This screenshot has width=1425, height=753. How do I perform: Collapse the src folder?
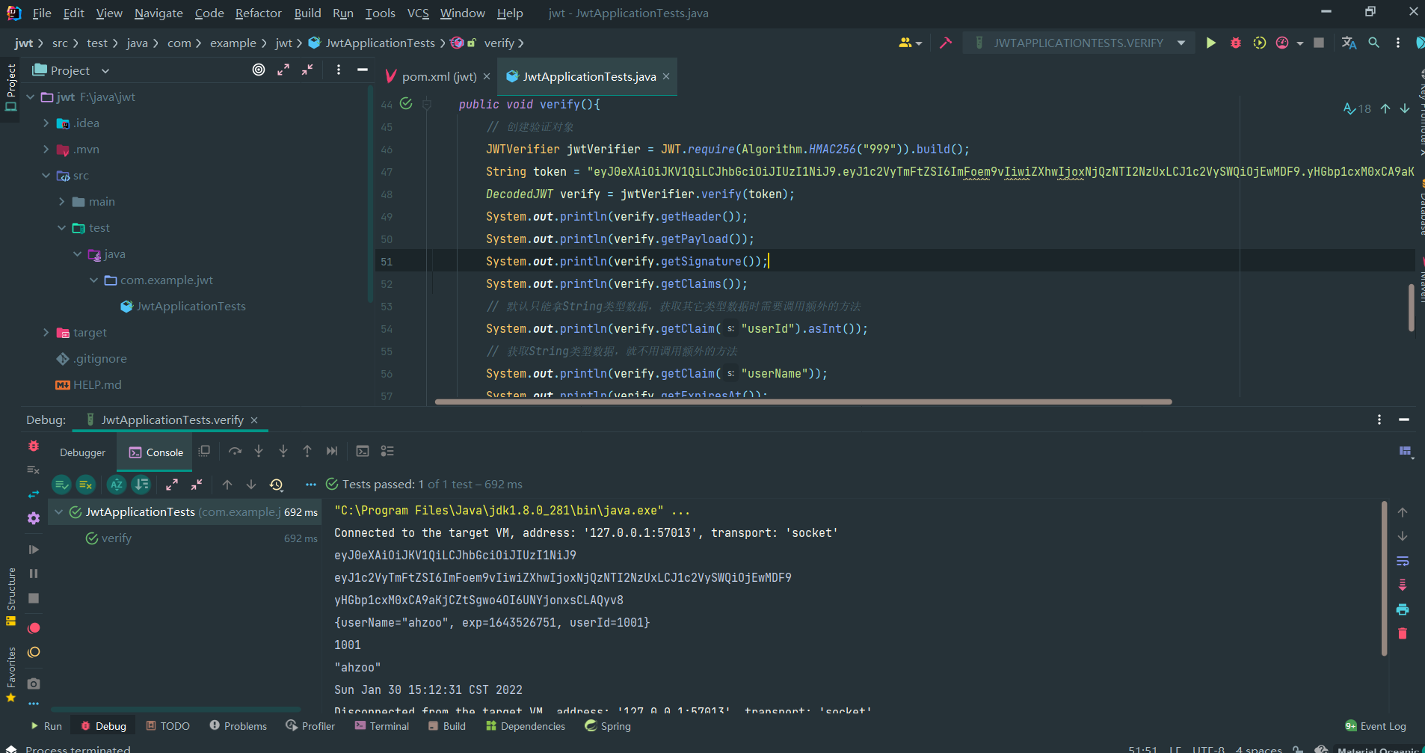pyautogui.click(x=46, y=176)
